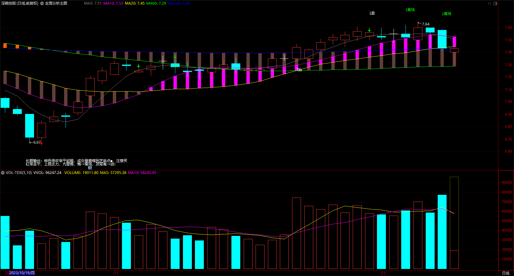Click the latest red volume bar
The height and width of the screenshot is (276, 514).
[x=454, y=260]
